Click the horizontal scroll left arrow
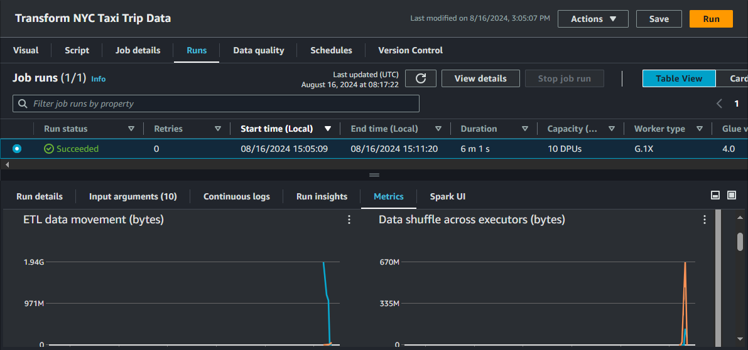This screenshot has width=748, height=350. (7, 164)
